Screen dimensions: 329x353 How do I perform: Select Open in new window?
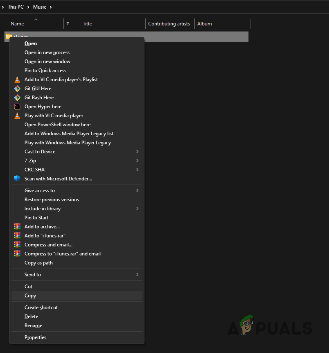[77, 61]
